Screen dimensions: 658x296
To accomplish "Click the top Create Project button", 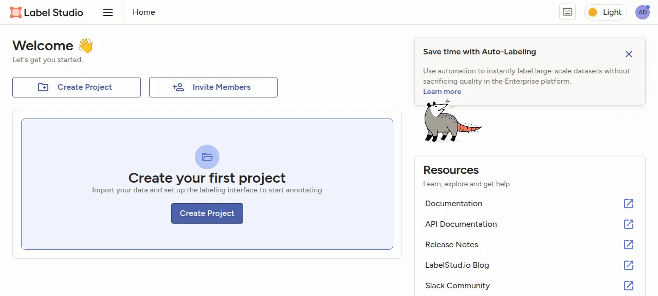I will 77,87.
